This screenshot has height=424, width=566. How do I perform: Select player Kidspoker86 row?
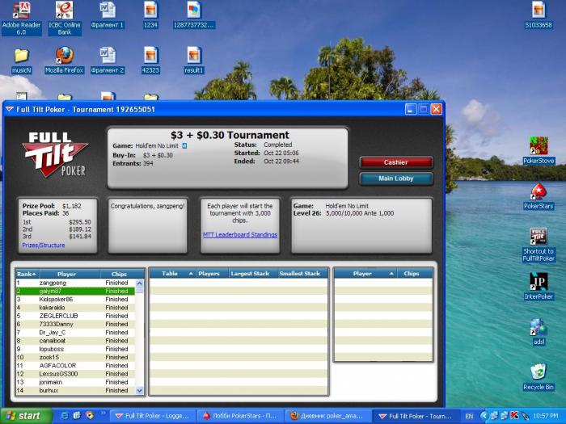[75, 300]
